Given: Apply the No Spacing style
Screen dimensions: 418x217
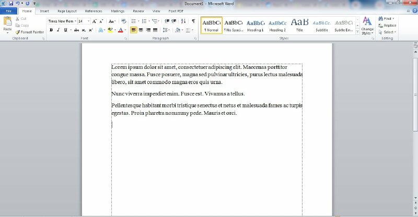Looking at the screenshot, I should pos(234,25).
